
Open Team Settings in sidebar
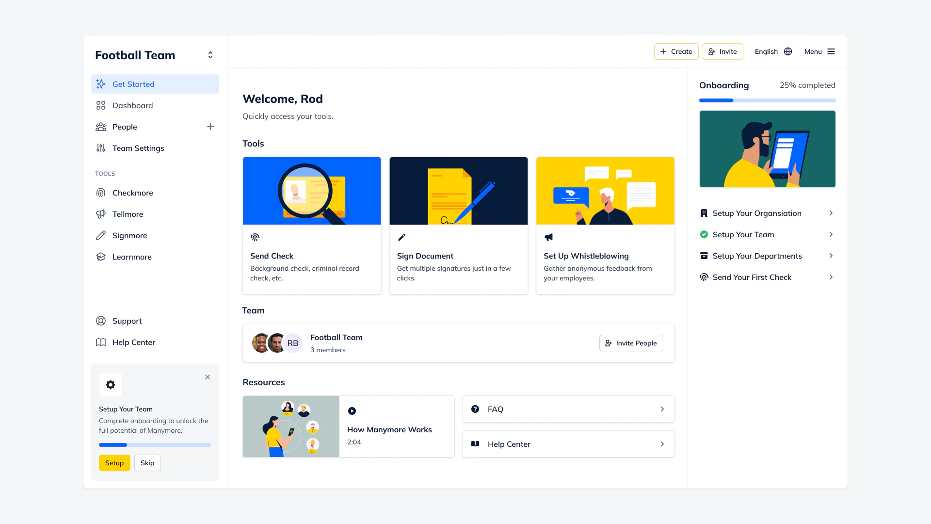(155, 148)
